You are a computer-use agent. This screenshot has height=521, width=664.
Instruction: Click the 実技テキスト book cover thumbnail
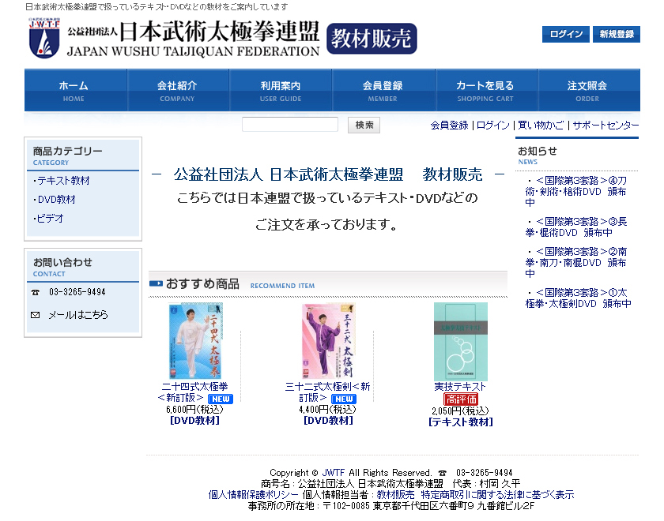click(x=461, y=342)
